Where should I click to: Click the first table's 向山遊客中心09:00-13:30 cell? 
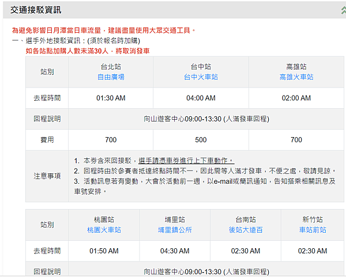[206, 119]
